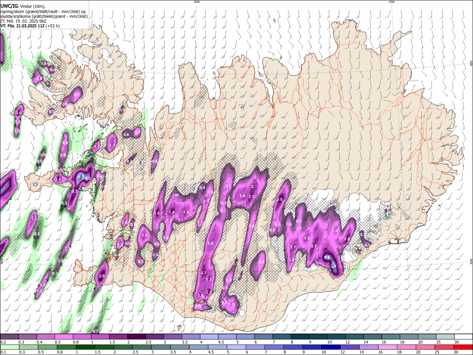Click the 'Vindur (10m)' label

[32, 6]
